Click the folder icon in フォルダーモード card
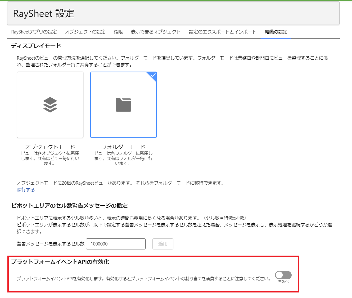The width and height of the screenshot is (352, 298). [123, 105]
